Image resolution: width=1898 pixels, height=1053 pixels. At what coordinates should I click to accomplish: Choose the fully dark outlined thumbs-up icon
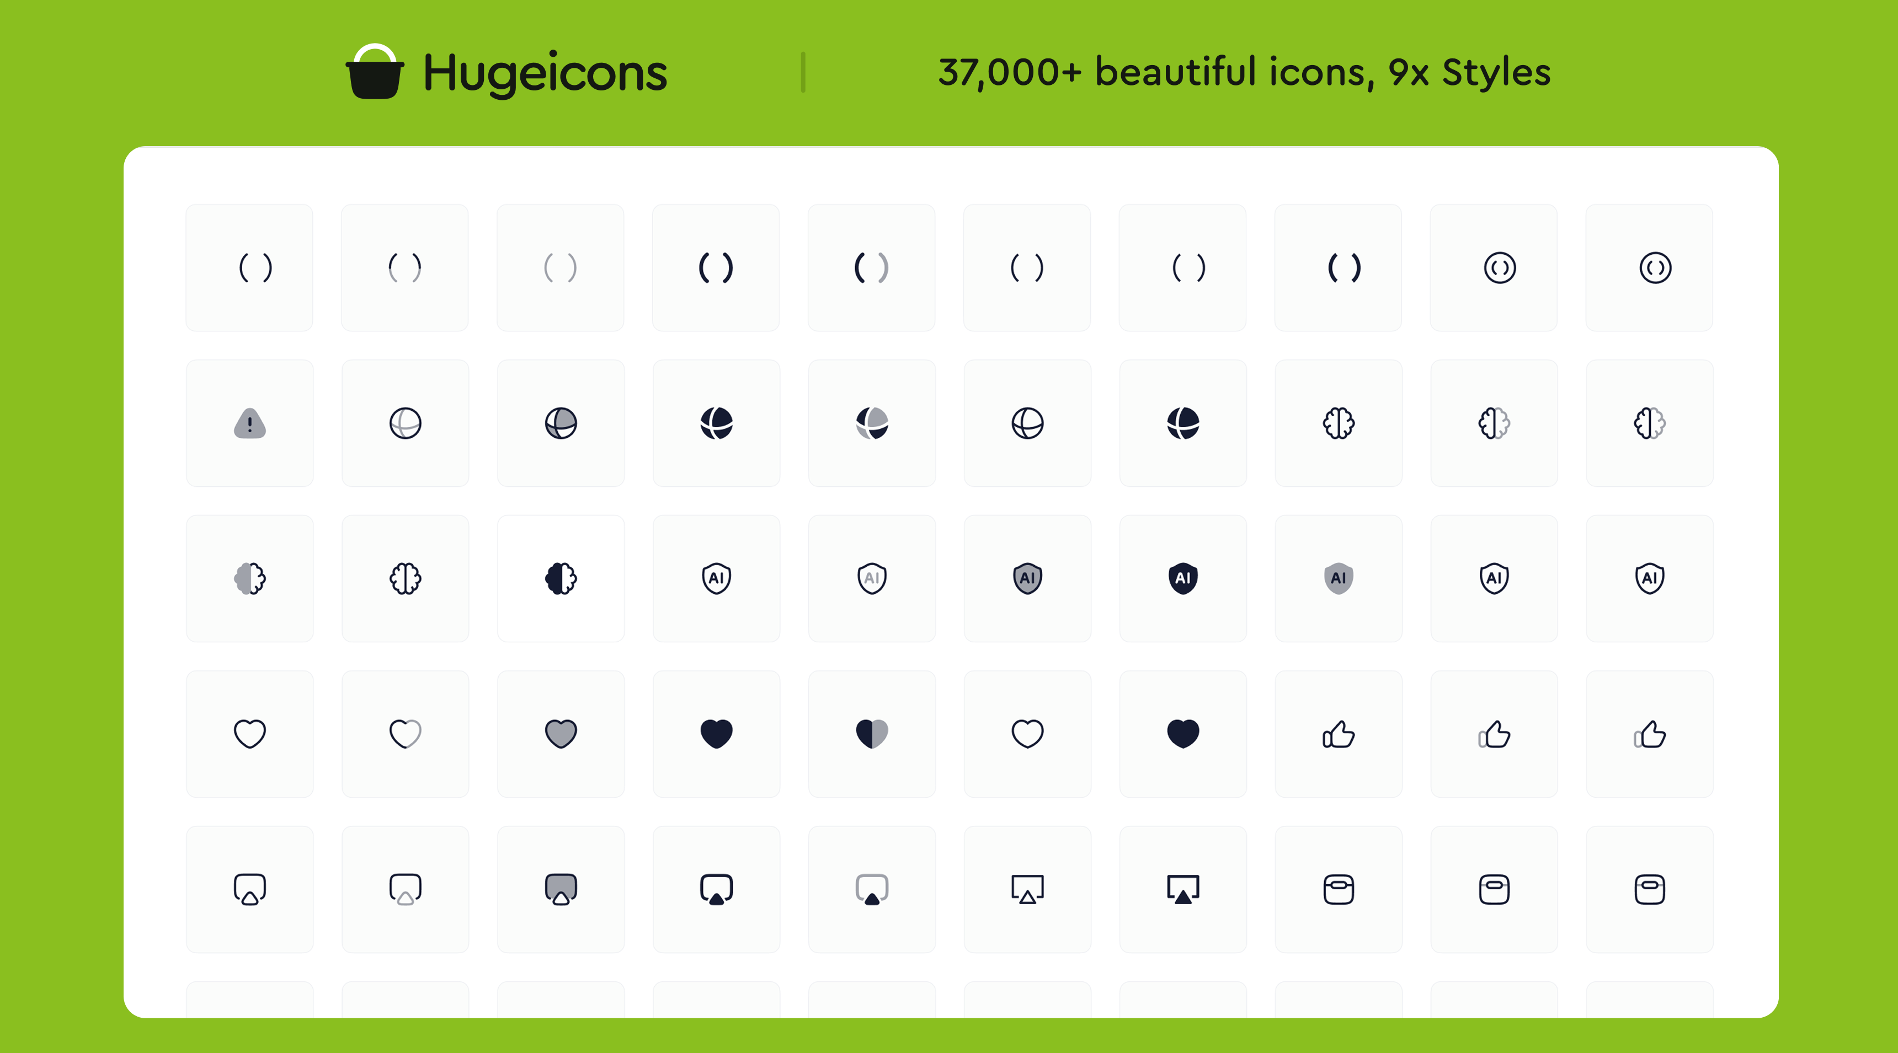(1338, 734)
